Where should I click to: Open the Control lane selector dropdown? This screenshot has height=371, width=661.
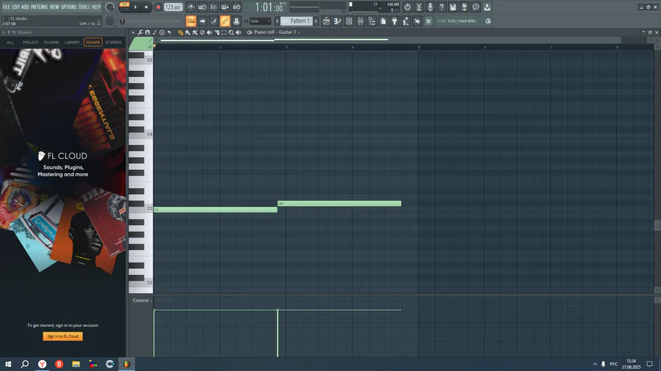pyautogui.click(x=142, y=301)
